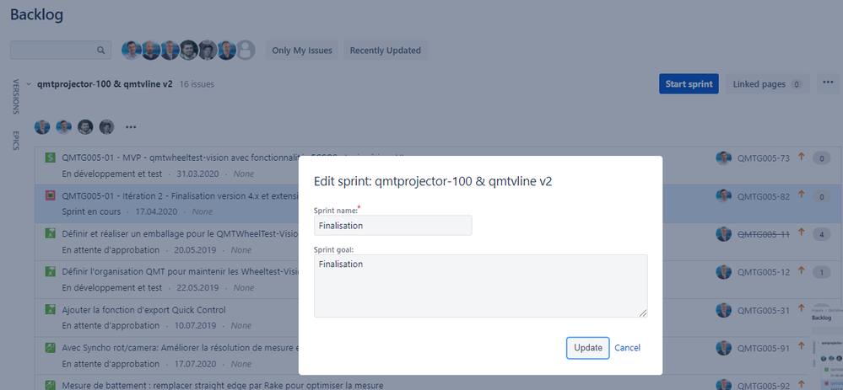Filter by first assignee avatar in top bar
Viewport: 843px width, 390px height.
click(x=131, y=50)
